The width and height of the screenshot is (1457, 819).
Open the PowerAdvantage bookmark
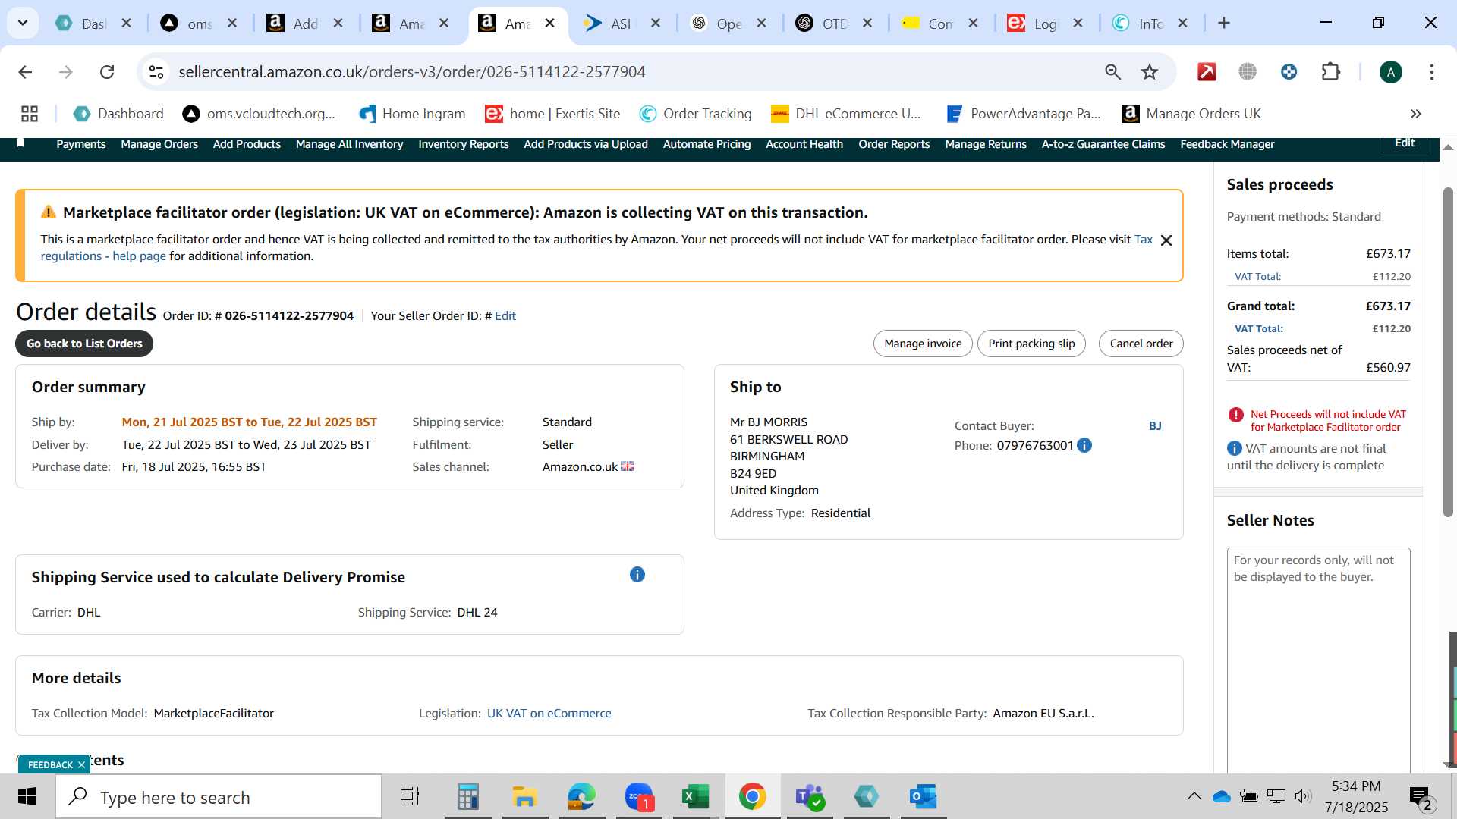point(1022,114)
